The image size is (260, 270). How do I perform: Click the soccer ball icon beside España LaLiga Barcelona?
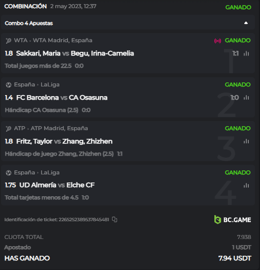coord(9,85)
